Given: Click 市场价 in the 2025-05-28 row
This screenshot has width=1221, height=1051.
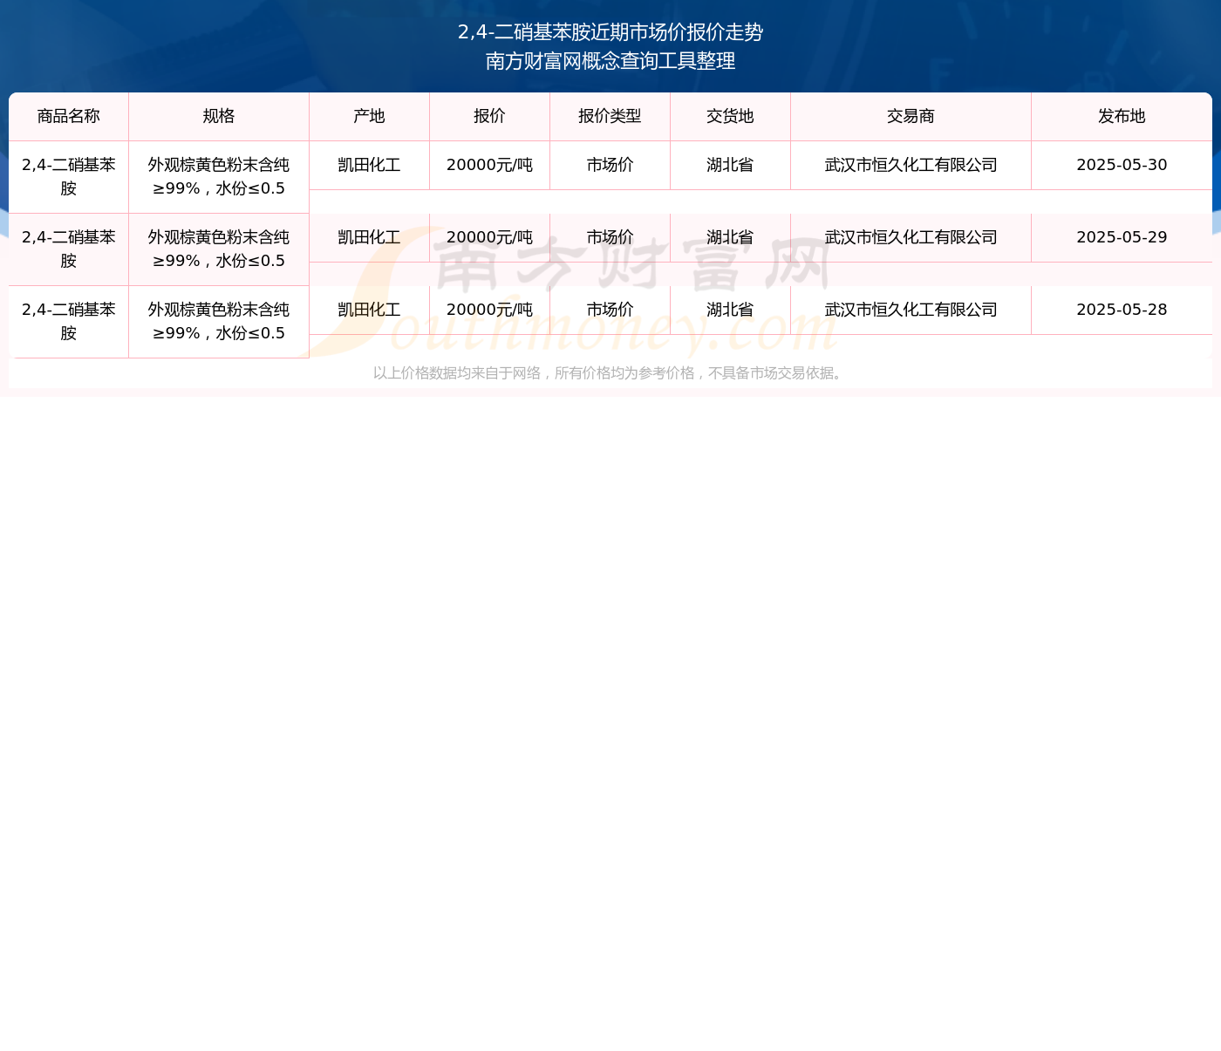Looking at the screenshot, I should click(610, 310).
